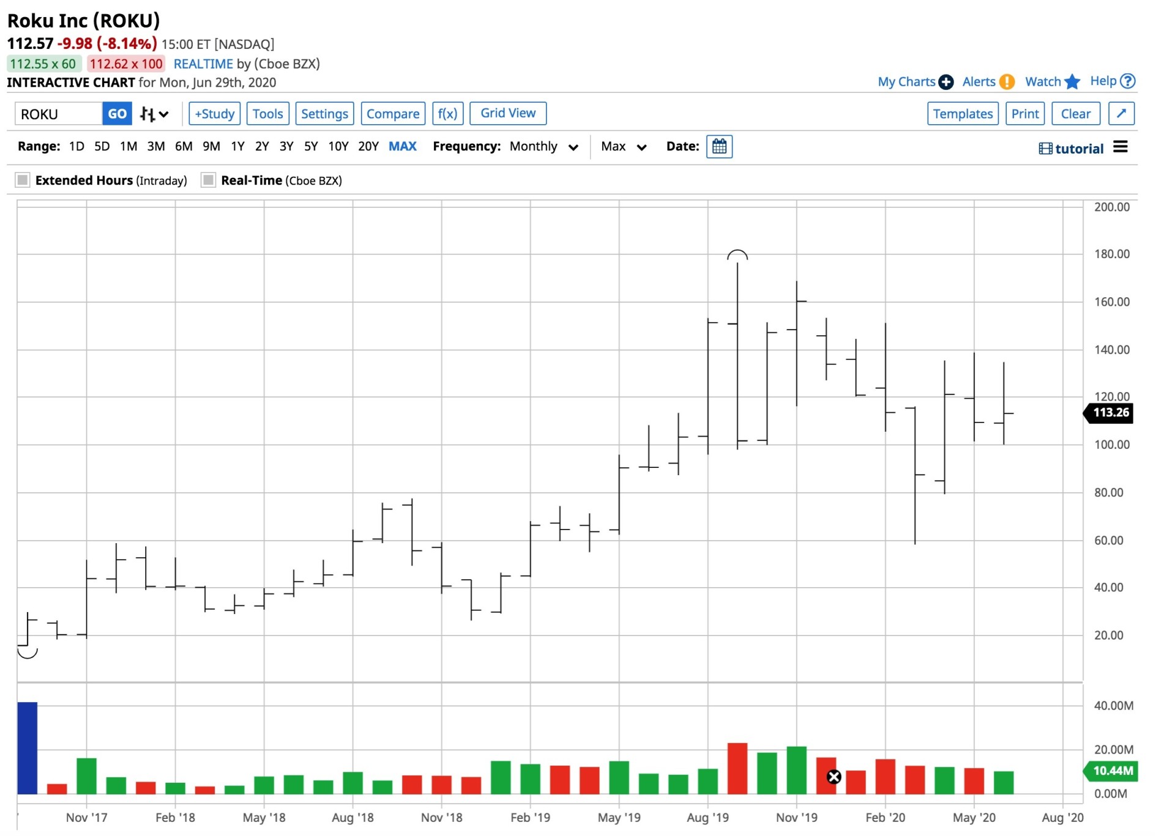Click the Alerts exclamation icon

coord(1007,82)
